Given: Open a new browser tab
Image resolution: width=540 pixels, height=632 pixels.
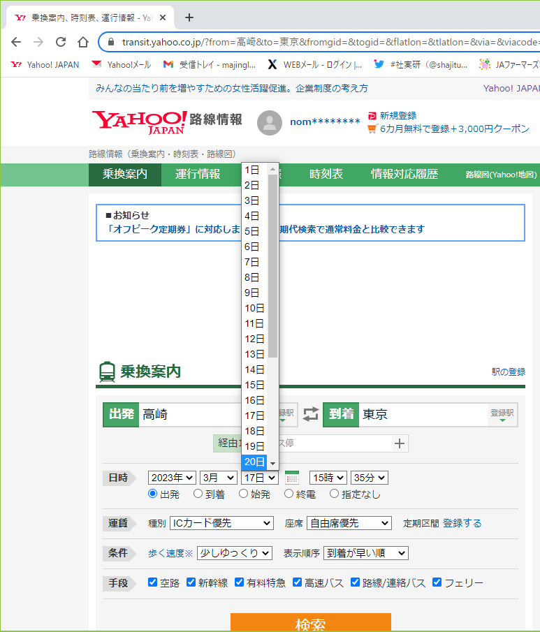Looking at the screenshot, I should 189,17.
